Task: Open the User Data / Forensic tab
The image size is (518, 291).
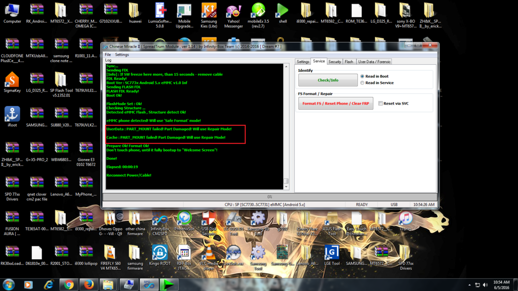Action: [x=374, y=62]
